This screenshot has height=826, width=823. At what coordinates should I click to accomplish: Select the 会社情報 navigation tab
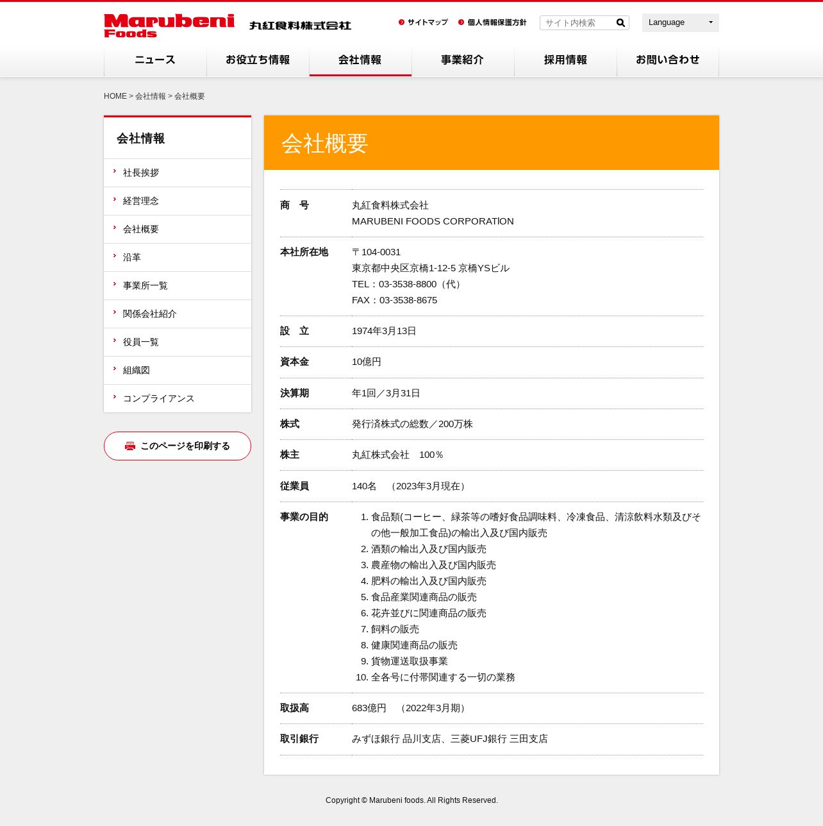360,60
